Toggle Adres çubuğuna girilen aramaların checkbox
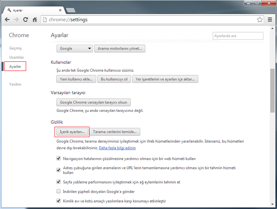Screen dimensions: 277x209 click(x=58, y=170)
